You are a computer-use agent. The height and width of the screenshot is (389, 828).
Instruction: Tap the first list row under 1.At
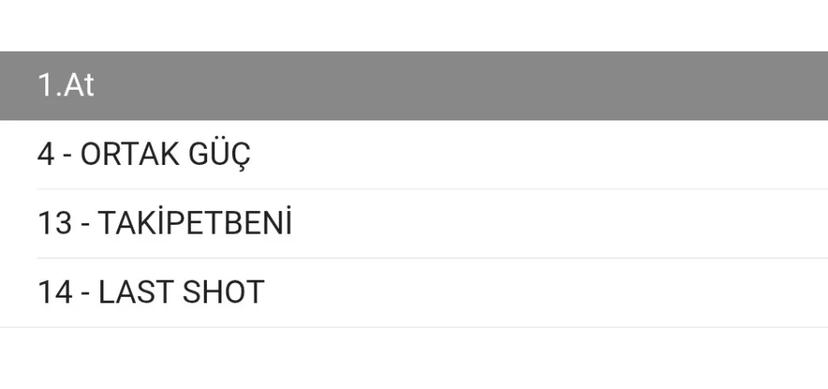tap(144, 154)
